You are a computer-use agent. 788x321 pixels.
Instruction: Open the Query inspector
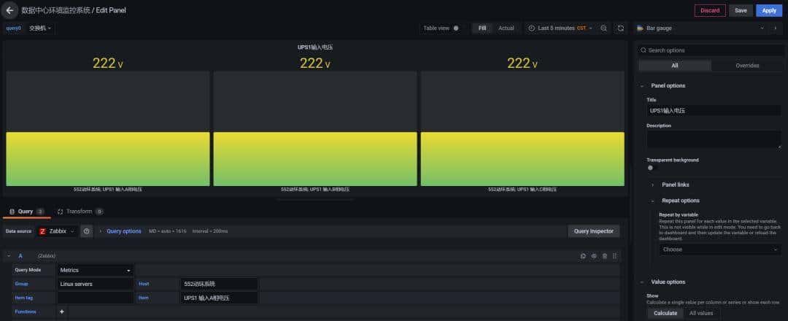pos(593,231)
